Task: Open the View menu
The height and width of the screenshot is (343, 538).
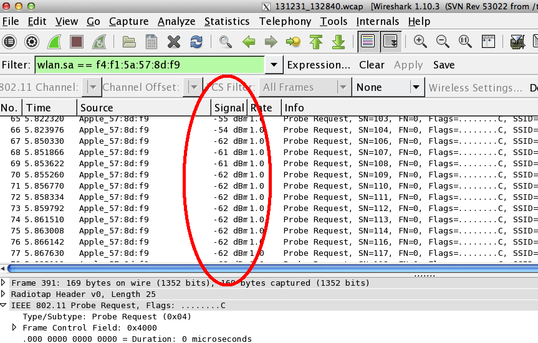Action: coord(67,22)
